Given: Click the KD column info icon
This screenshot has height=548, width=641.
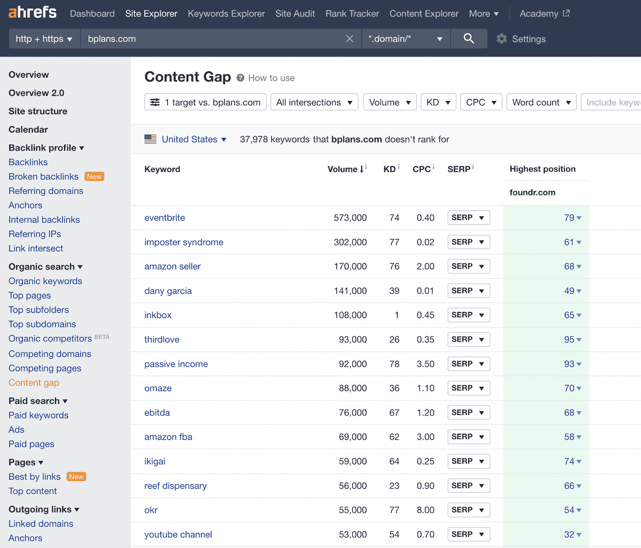Looking at the screenshot, I should (398, 167).
